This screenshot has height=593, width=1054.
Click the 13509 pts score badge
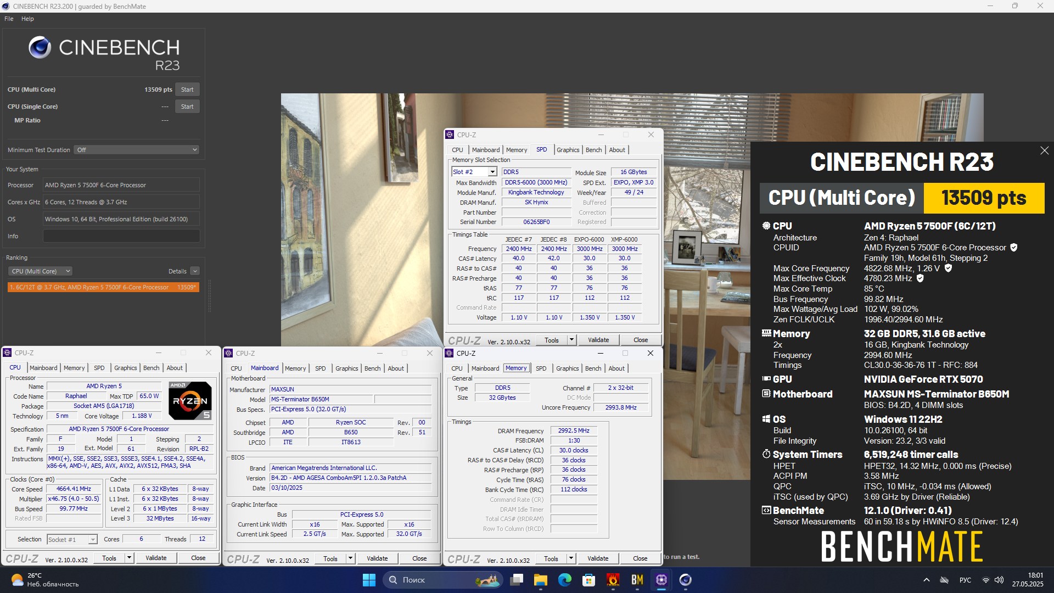(x=984, y=198)
